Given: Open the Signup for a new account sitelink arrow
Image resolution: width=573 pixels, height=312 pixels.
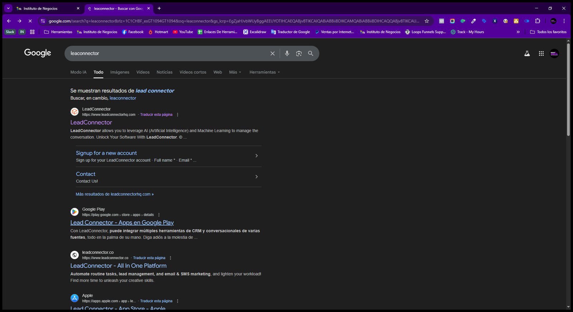Looking at the screenshot, I should pyautogui.click(x=256, y=156).
